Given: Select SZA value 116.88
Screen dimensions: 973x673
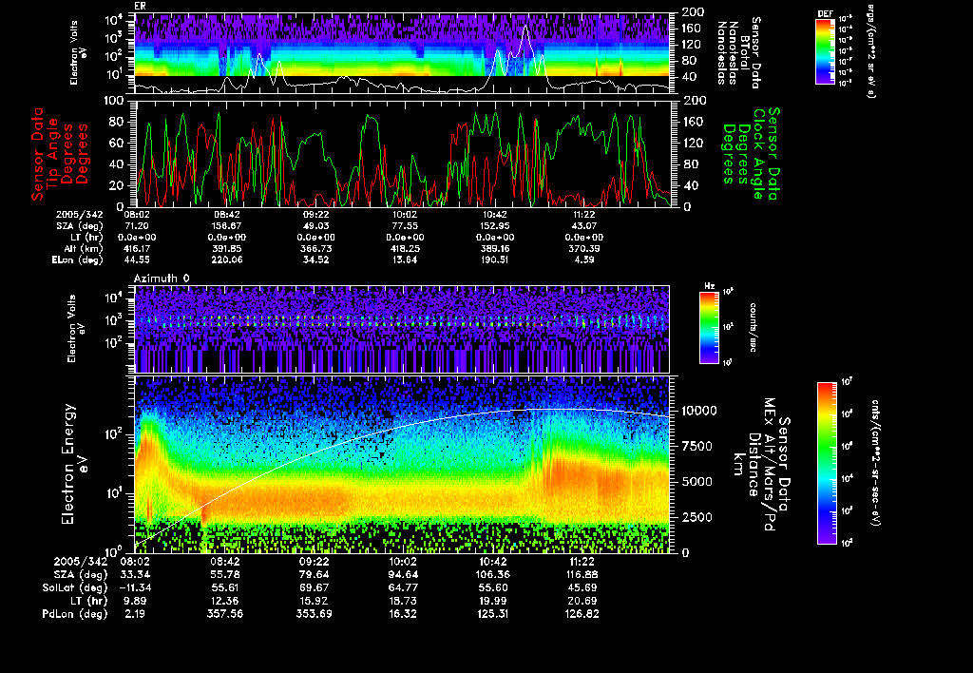Looking at the screenshot, I should (582, 575).
